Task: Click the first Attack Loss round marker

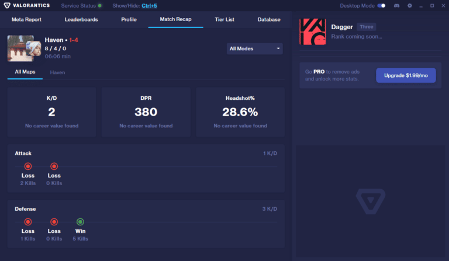Action: pyautogui.click(x=28, y=166)
